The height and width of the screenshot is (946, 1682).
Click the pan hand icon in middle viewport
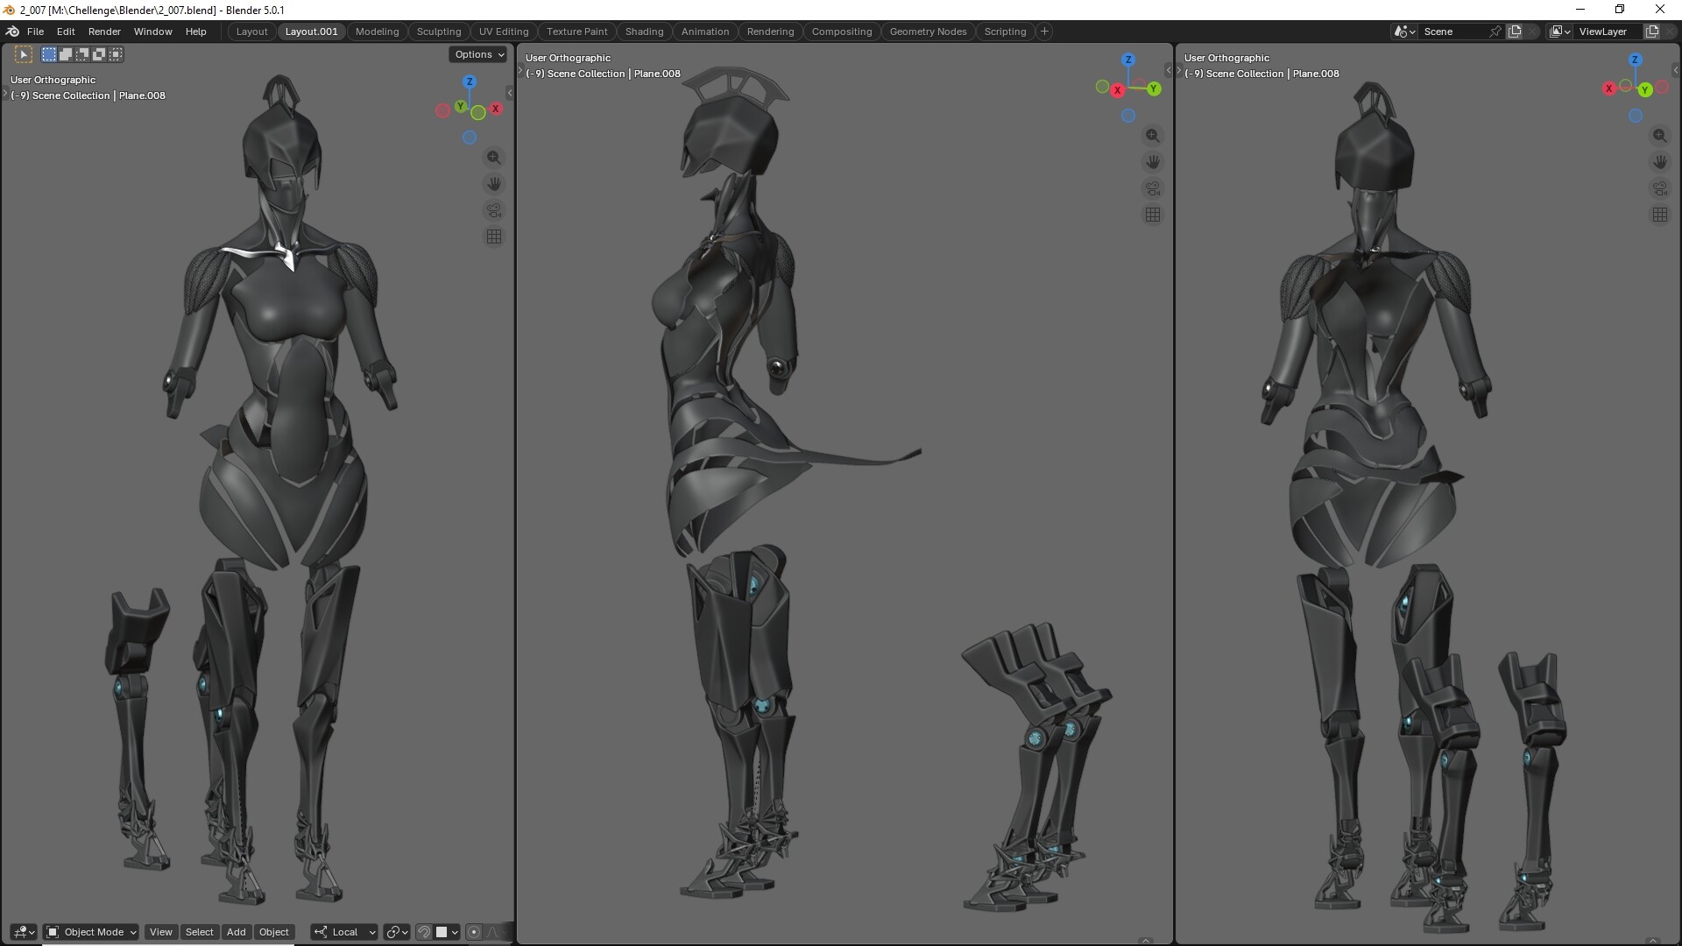click(1153, 162)
